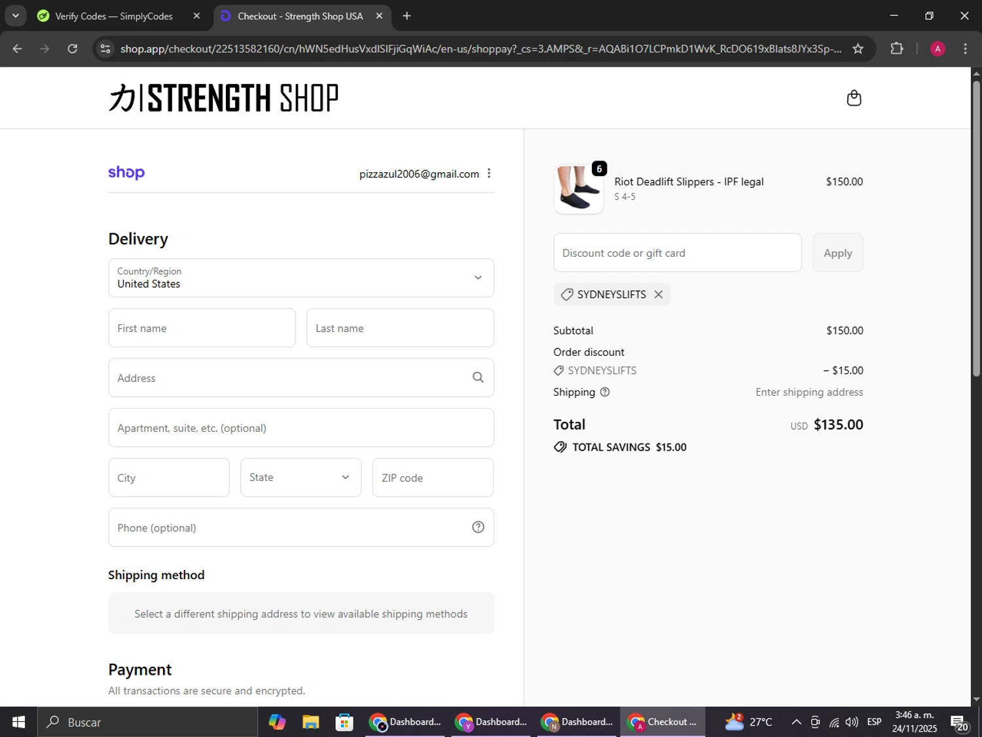The width and height of the screenshot is (982, 737).
Task: Expand the Country/Region dropdown
Action: [x=301, y=278]
